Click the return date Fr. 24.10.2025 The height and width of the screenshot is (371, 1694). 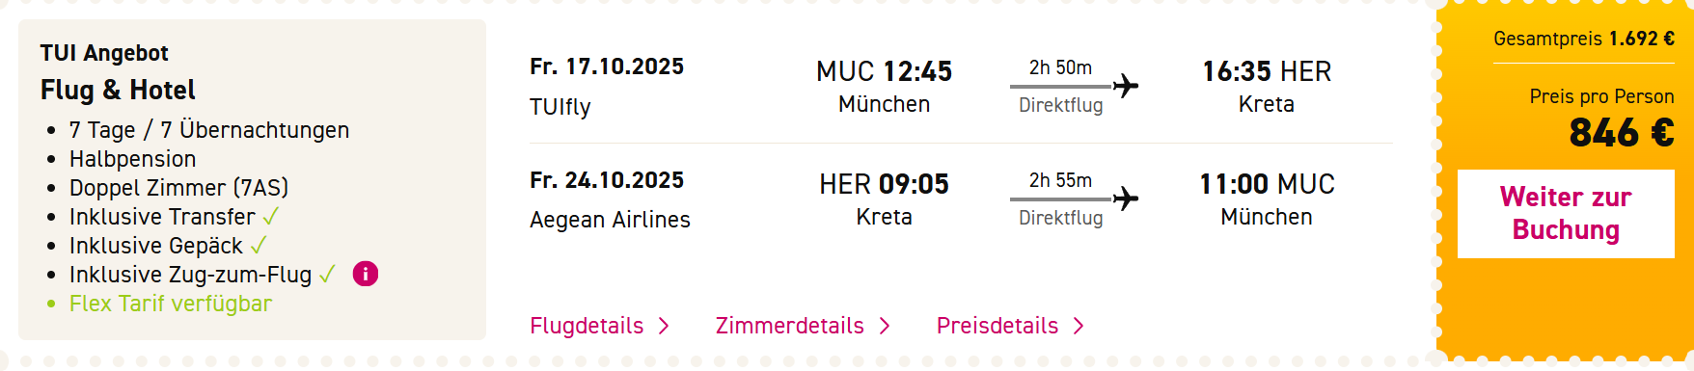click(607, 180)
